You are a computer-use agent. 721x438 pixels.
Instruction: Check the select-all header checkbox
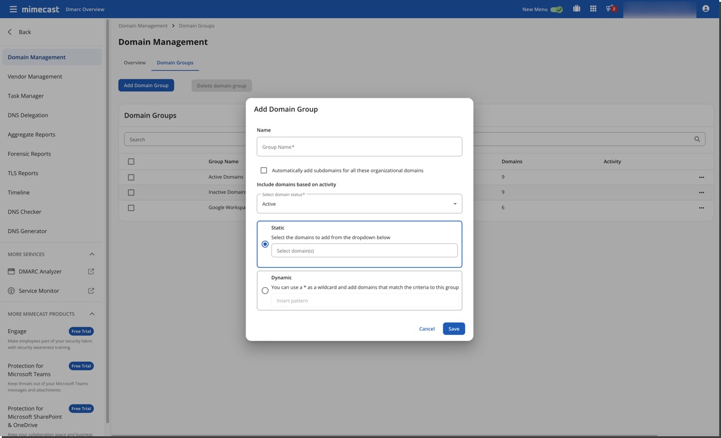pyautogui.click(x=131, y=161)
